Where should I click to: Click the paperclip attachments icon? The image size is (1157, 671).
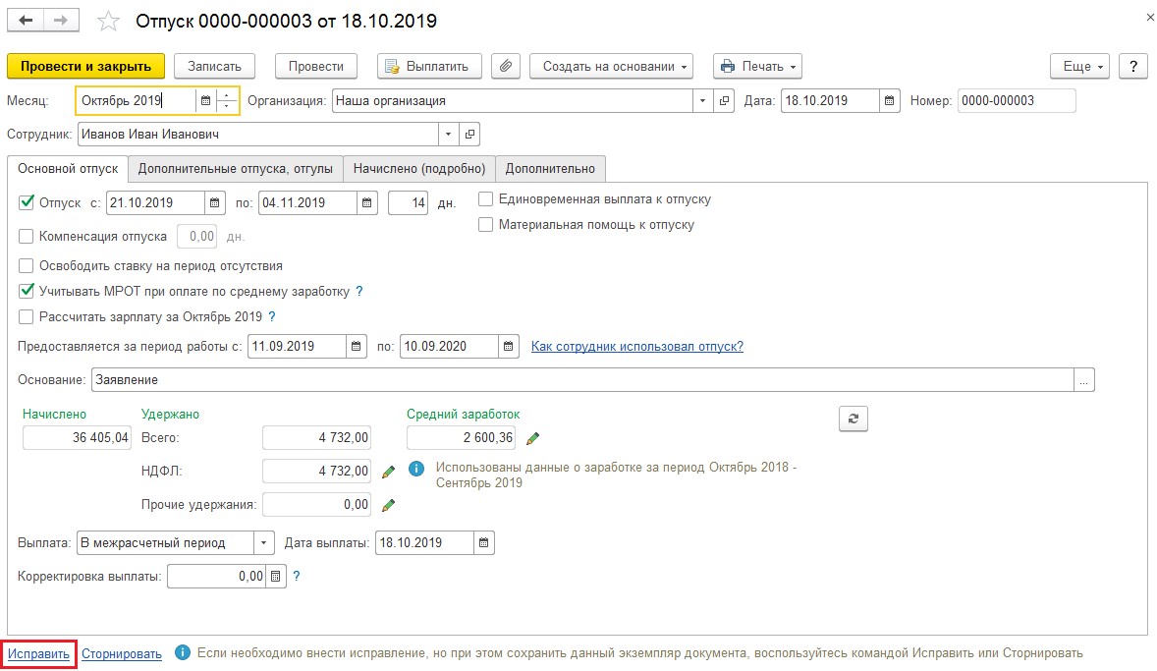click(504, 66)
